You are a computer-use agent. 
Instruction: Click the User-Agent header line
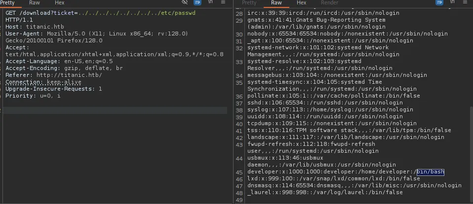tap(97, 37)
